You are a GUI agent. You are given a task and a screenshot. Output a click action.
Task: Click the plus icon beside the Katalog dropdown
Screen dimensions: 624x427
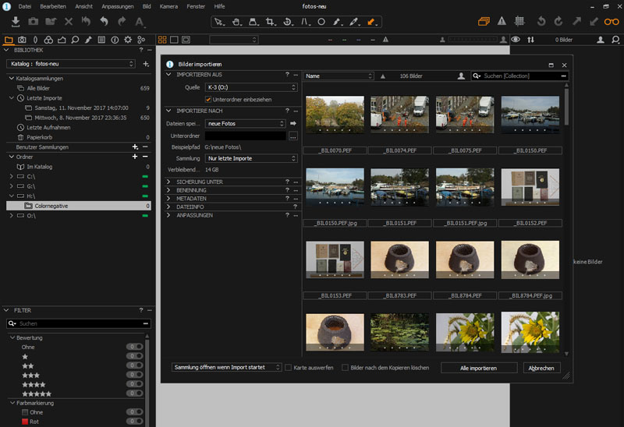tap(146, 64)
